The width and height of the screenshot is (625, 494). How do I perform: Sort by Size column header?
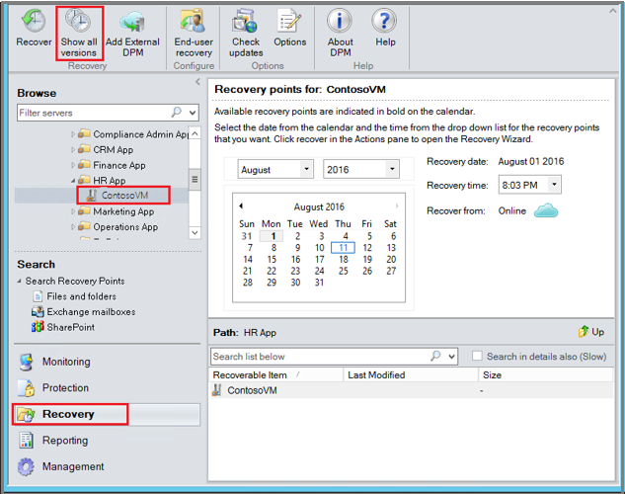pyautogui.click(x=546, y=374)
